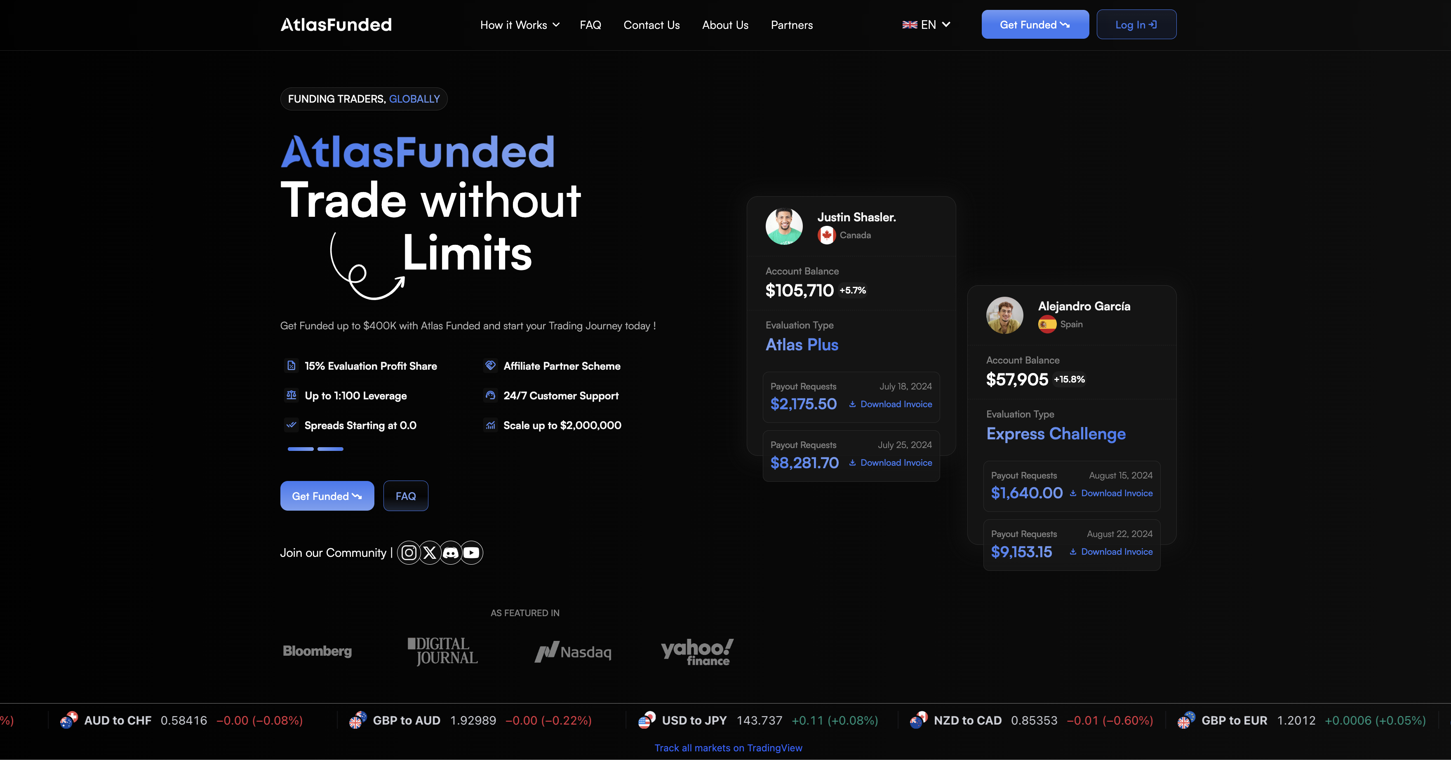
Task: Click the GBP to AUD flag icon
Action: click(357, 720)
